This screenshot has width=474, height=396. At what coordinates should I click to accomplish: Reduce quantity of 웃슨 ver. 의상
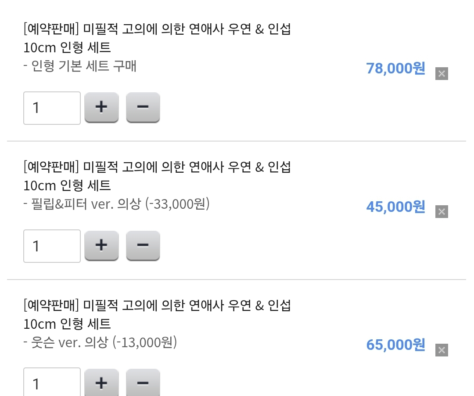pyautogui.click(x=143, y=383)
